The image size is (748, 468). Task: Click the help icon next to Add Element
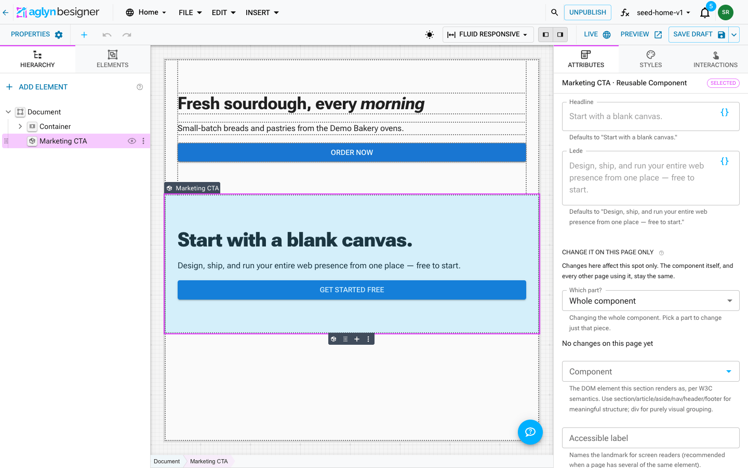140,87
